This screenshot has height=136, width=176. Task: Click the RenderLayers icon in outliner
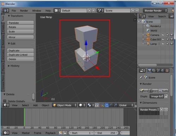(148, 26)
